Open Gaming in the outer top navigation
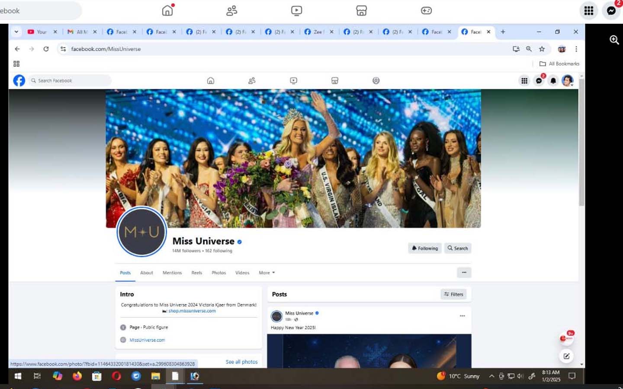This screenshot has height=389, width=623. [426, 10]
